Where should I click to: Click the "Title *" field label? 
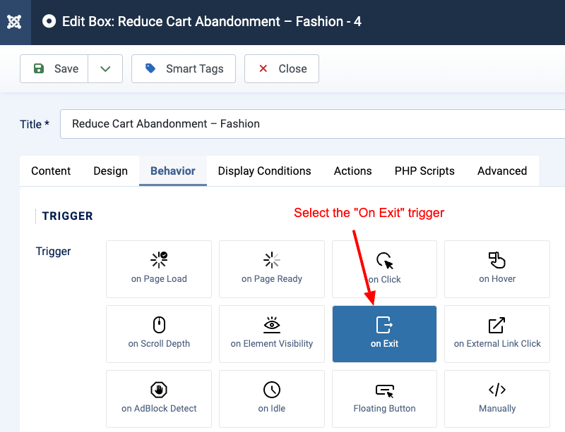tap(35, 124)
